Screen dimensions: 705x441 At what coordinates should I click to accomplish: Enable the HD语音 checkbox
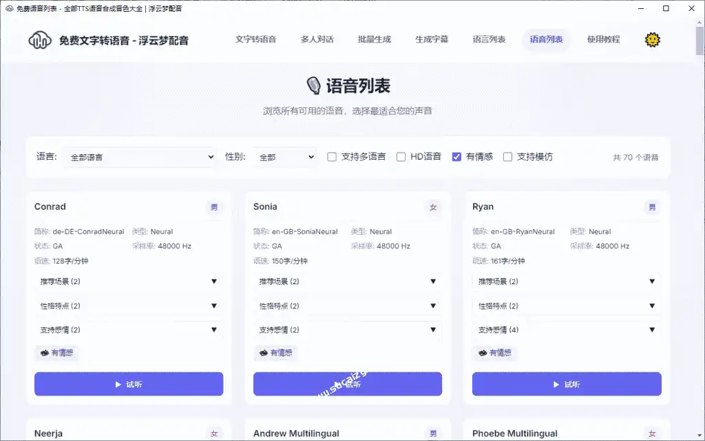(401, 157)
